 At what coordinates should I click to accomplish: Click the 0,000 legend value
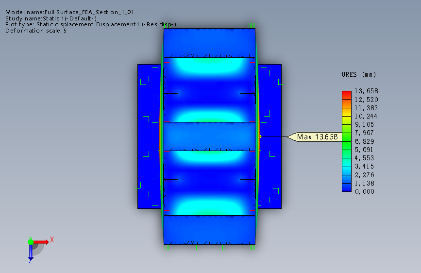[364, 191]
